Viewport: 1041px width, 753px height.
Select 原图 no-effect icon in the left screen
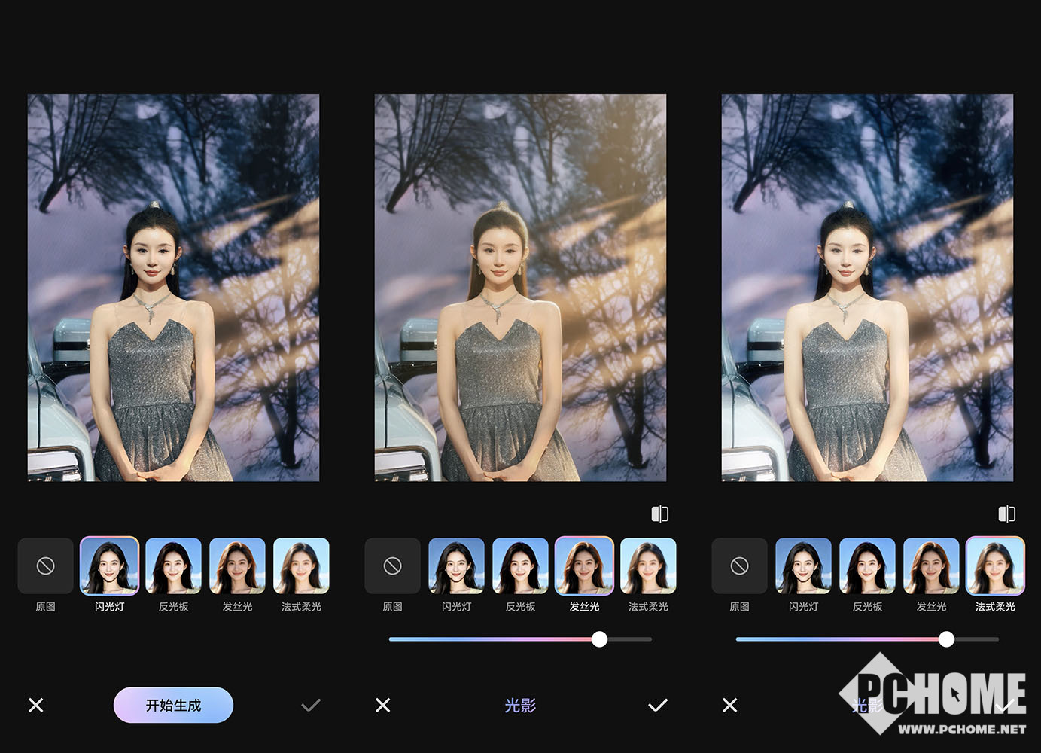[x=46, y=566]
